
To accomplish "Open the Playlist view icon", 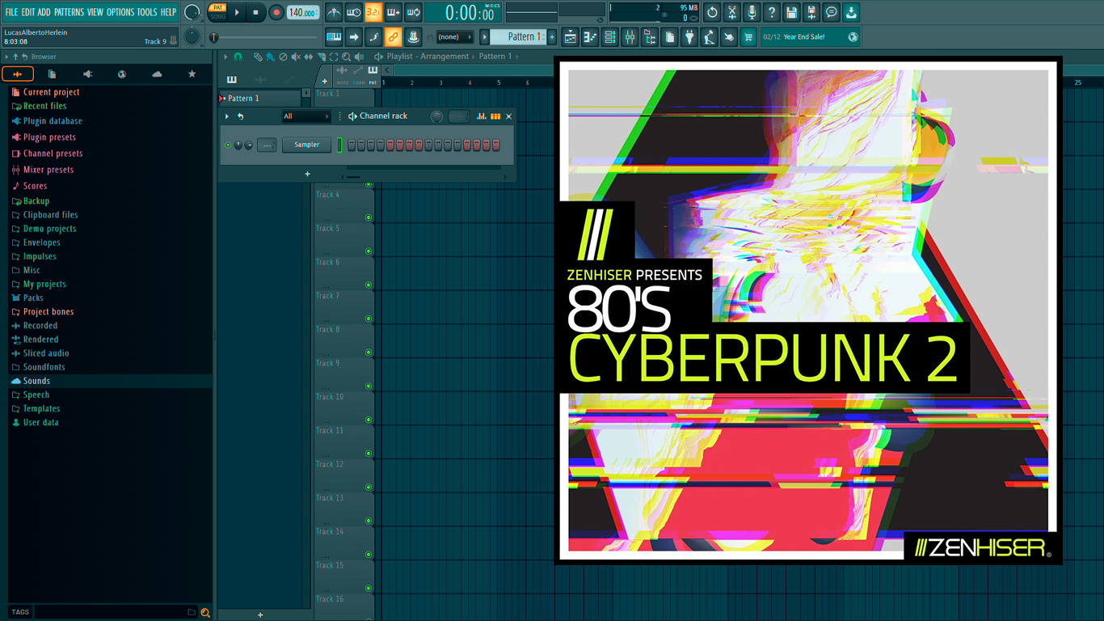I will click(571, 36).
